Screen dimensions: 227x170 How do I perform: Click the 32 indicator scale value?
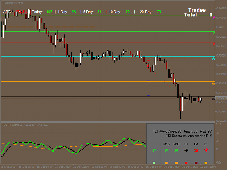pos(217,149)
